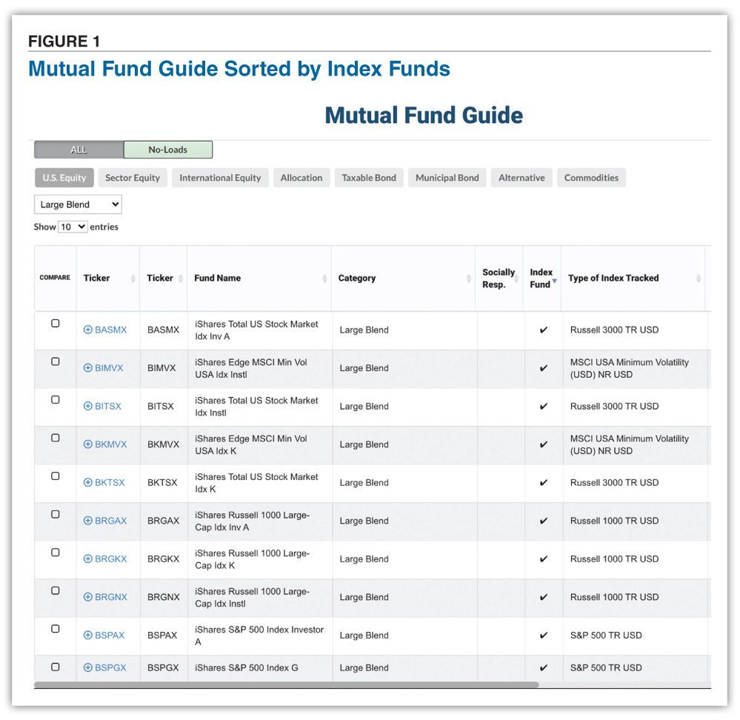The width and height of the screenshot is (740, 720).
Task: Click the expand icon beside BASMX ticker
Action: click(x=87, y=330)
